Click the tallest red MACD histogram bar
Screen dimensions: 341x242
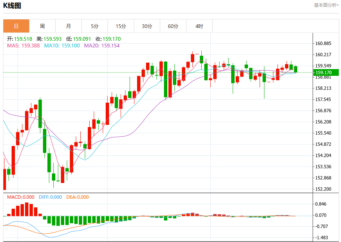click(x=27, y=209)
